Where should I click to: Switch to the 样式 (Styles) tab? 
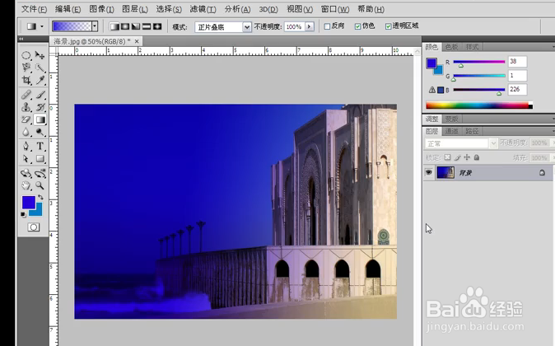point(472,47)
